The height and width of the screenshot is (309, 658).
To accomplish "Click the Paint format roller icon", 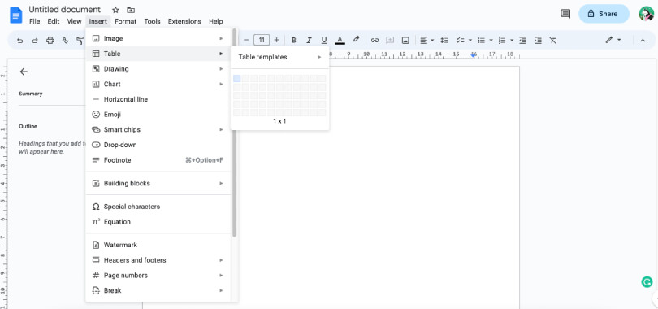I will coord(80,41).
